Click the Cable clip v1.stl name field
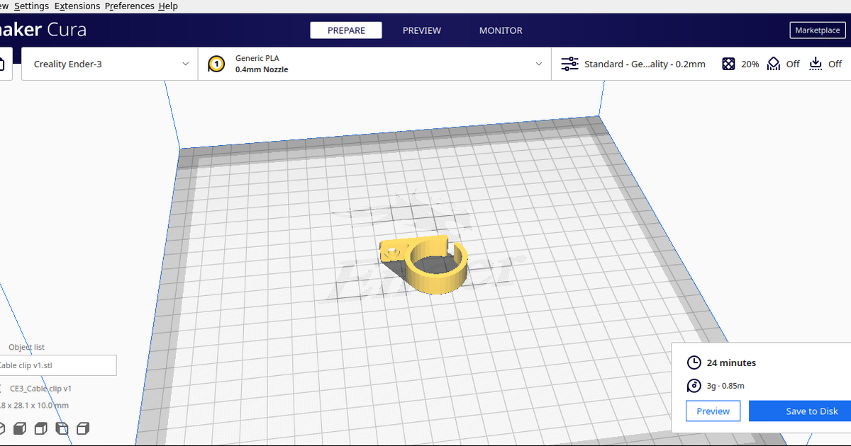851x446 pixels. (x=57, y=365)
